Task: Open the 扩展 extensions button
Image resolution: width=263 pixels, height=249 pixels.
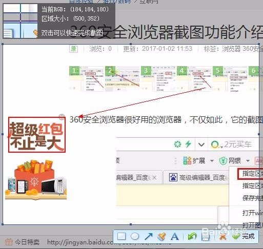Action: coord(194,161)
